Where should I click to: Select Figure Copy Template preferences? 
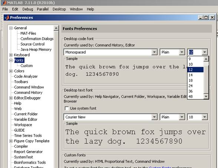[x=32, y=141]
